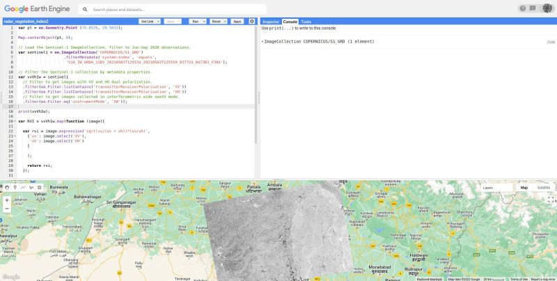Viewport: 557px width, 281px height.
Task: Select the add marker point tool
Action: coord(15,187)
